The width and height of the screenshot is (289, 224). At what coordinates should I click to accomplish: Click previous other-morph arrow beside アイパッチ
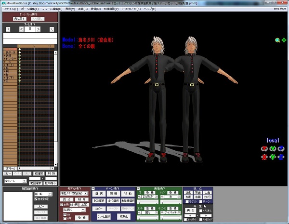pos(162,212)
